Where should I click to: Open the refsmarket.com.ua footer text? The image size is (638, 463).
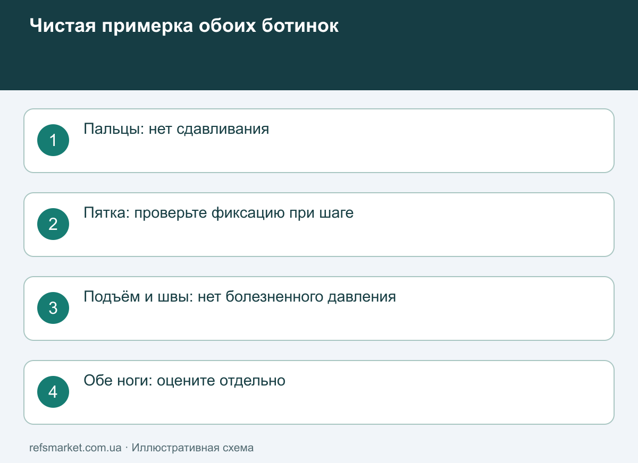point(75,448)
